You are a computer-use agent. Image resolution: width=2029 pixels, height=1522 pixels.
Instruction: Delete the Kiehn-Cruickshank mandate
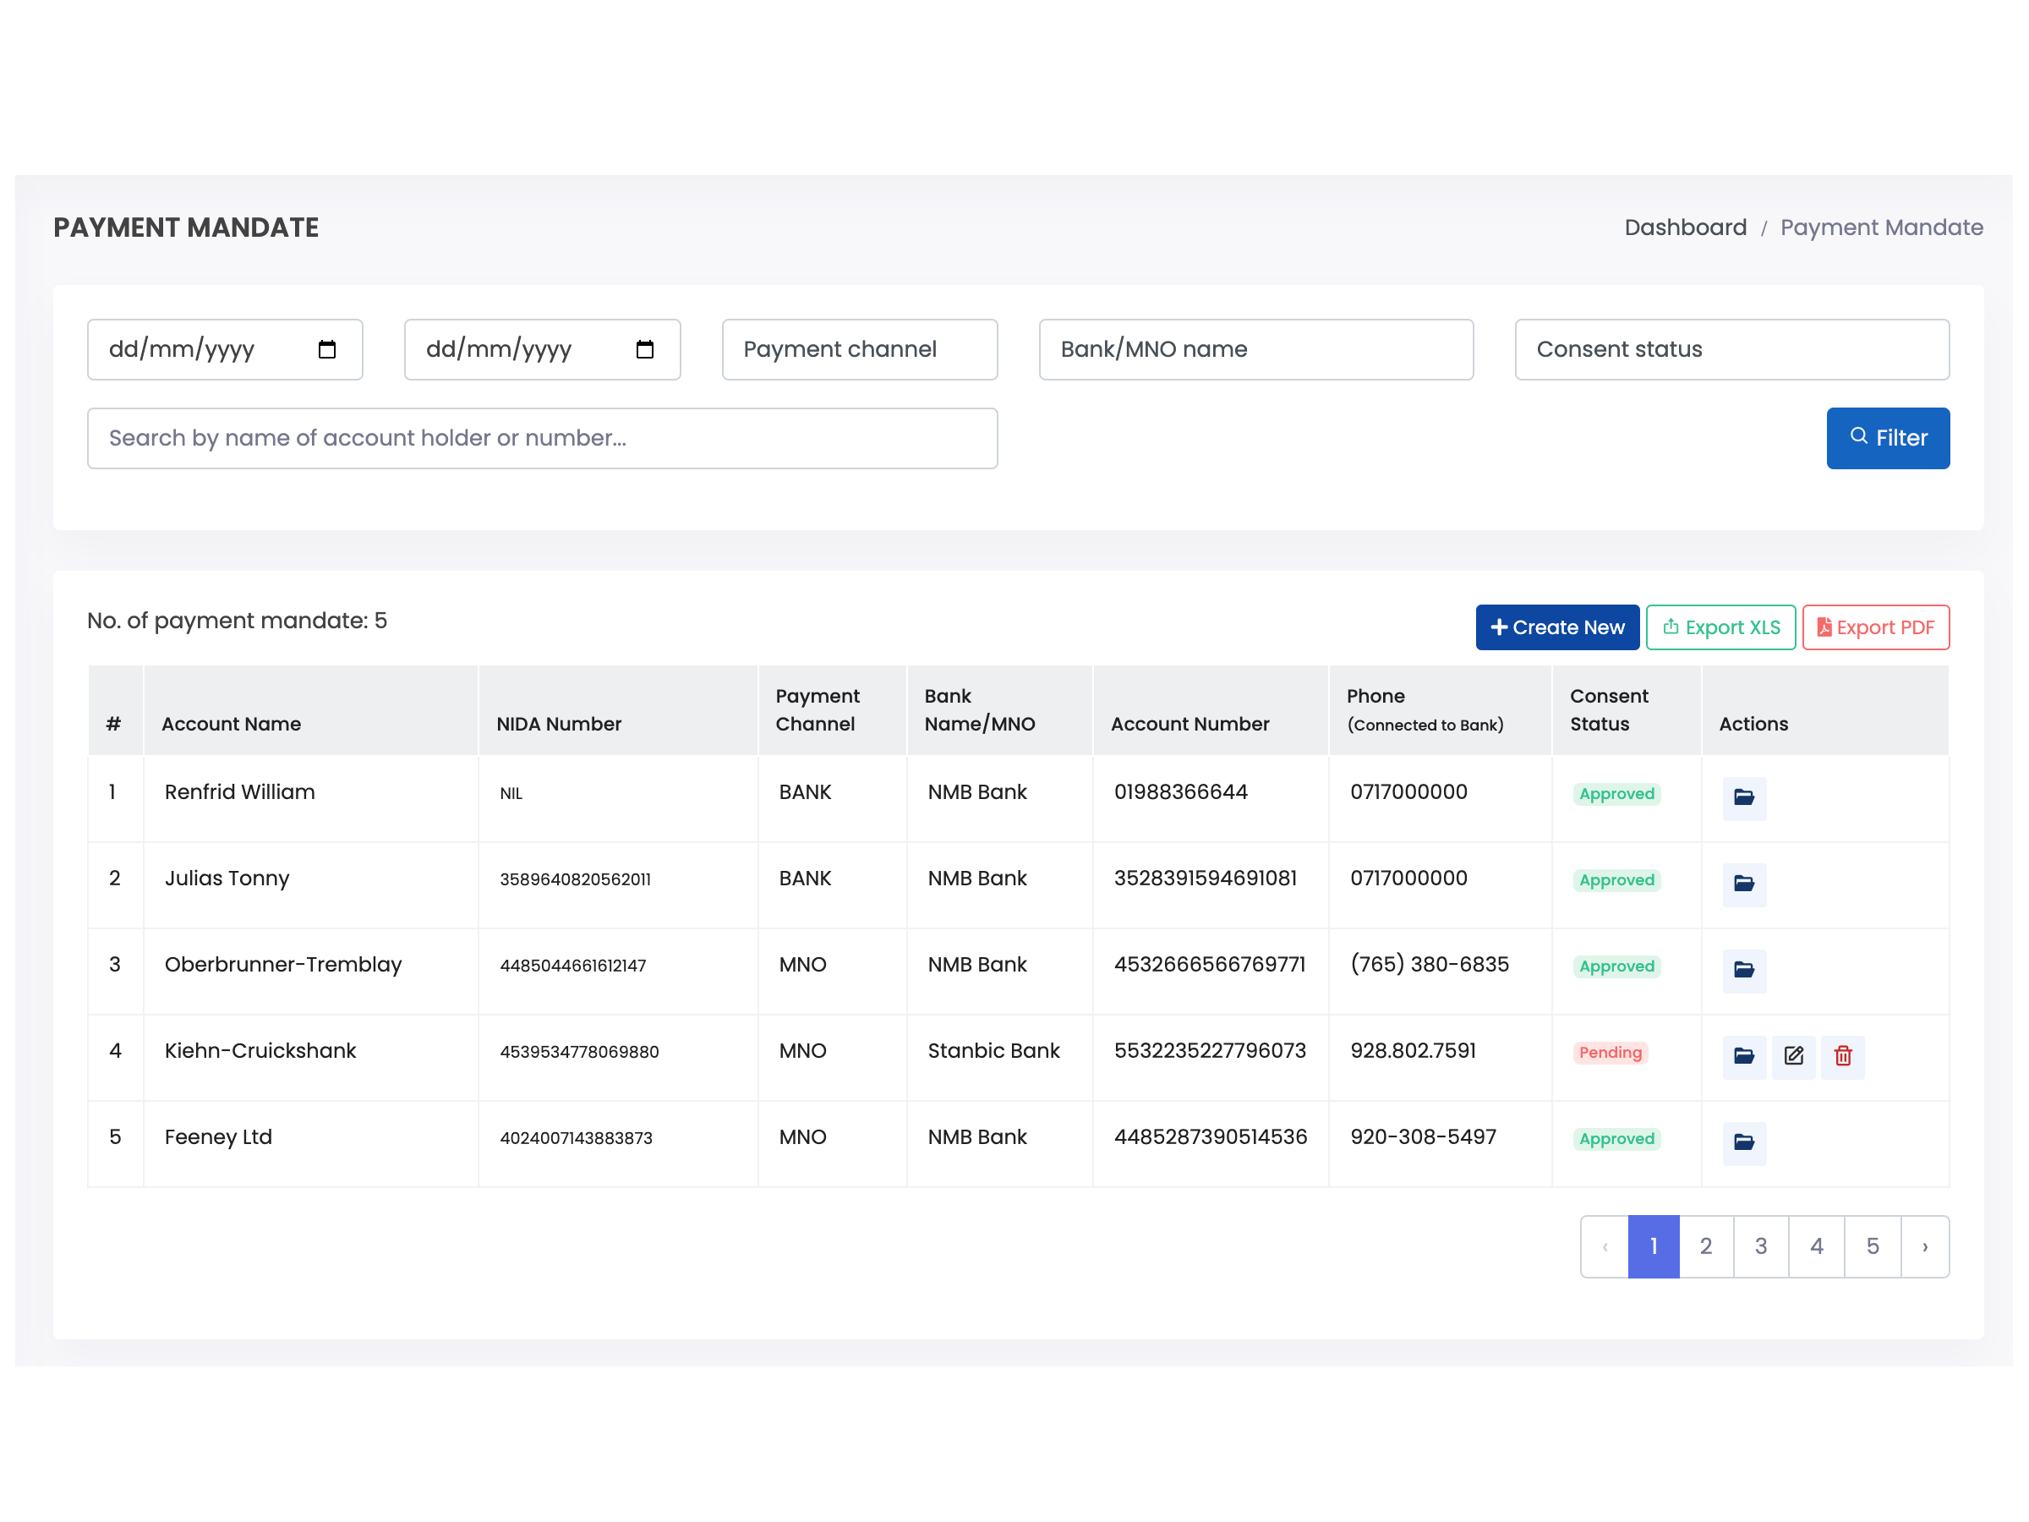[1843, 1056]
